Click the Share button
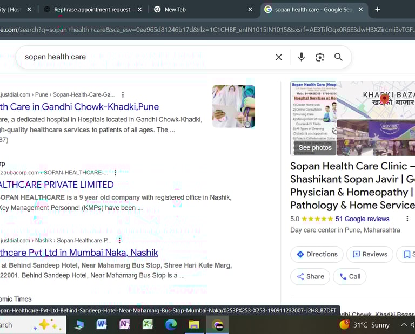415x334 pixels. (x=310, y=276)
